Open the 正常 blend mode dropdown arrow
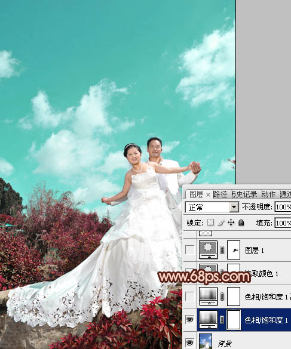The width and height of the screenshot is (291, 349). (x=234, y=207)
